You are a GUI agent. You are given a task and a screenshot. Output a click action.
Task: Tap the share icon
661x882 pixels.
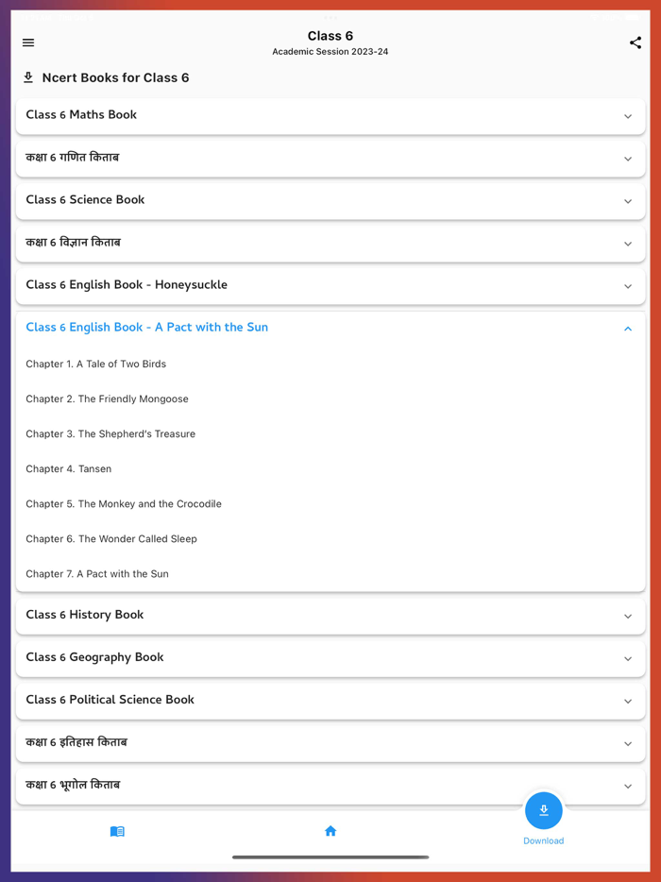pyautogui.click(x=635, y=42)
